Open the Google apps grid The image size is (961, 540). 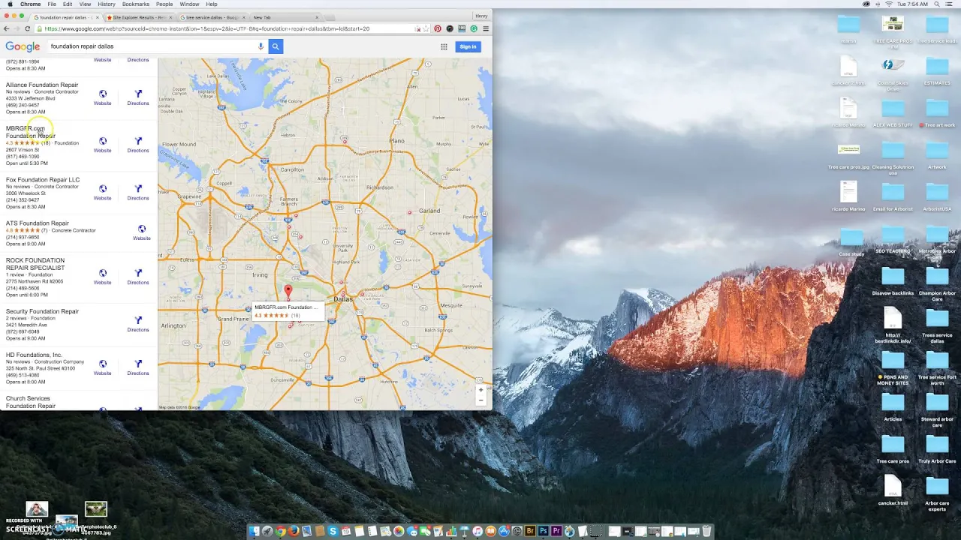[444, 46]
